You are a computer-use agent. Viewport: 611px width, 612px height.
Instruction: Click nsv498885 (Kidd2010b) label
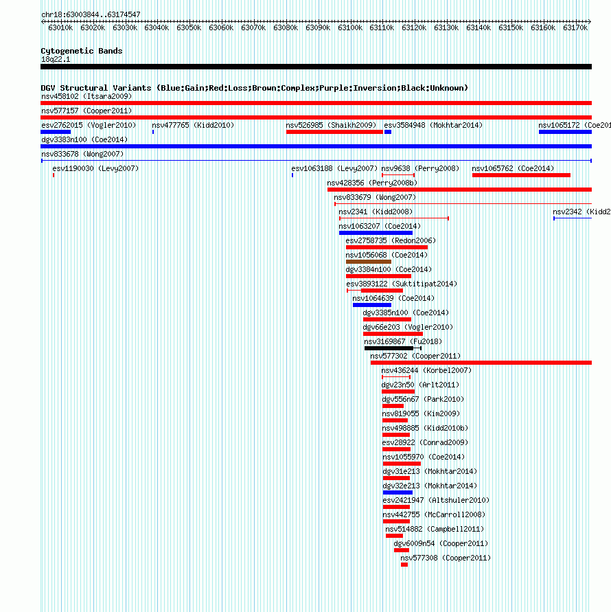[x=425, y=429]
